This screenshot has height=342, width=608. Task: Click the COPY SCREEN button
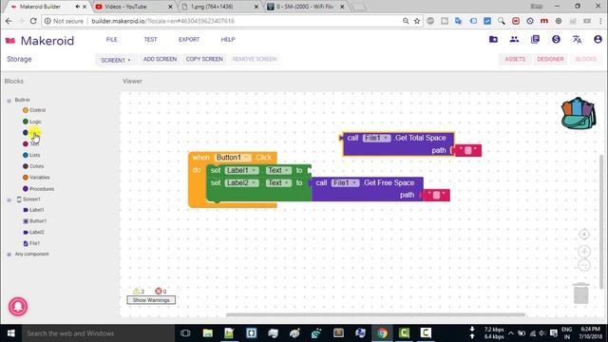pyautogui.click(x=204, y=59)
